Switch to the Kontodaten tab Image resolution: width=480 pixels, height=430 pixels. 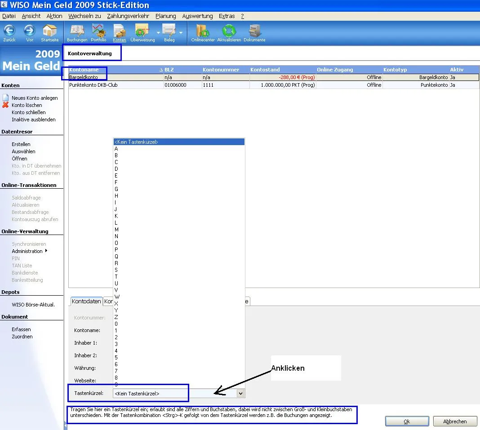[x=86, y=301]
